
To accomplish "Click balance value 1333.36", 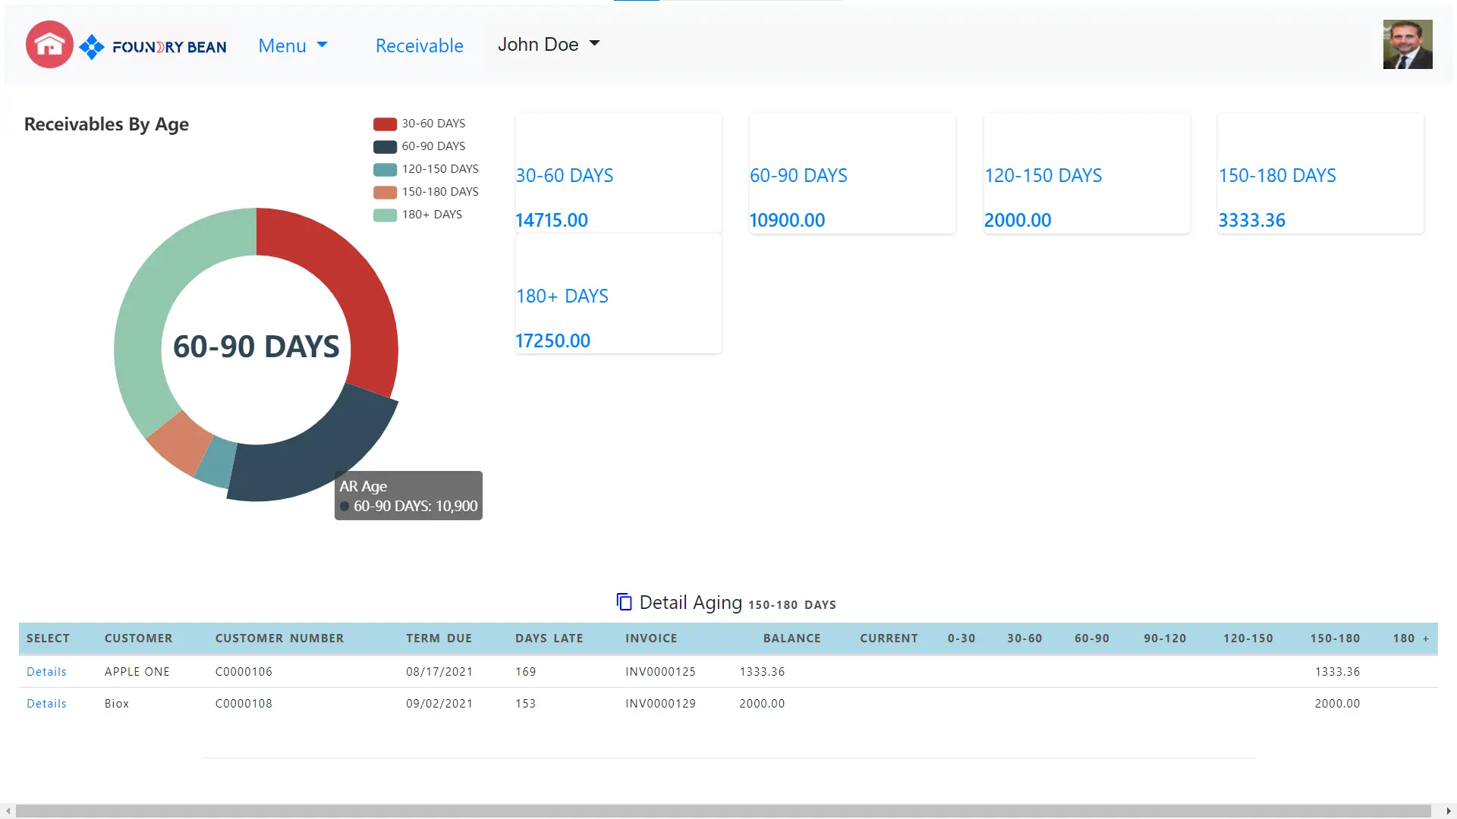I will (762, 672).
